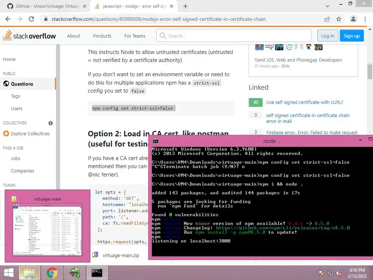
Task: Open the About menu item
Action: coord(73,36)
